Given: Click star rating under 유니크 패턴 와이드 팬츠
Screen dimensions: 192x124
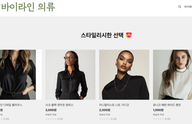Looking at the screenshot, I should coord(158,119).
